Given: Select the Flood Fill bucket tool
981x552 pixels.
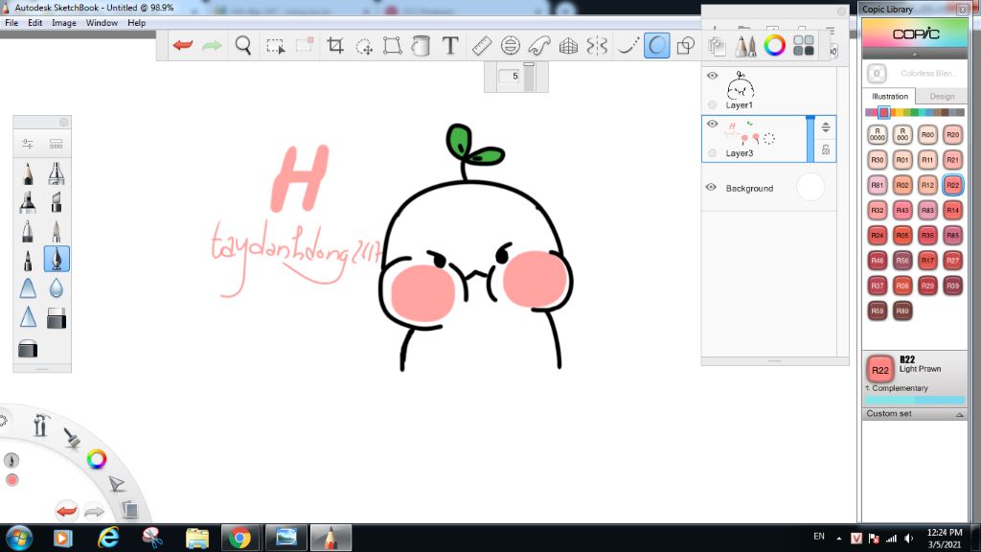Looking at the screenshot, I should point(422,45).
